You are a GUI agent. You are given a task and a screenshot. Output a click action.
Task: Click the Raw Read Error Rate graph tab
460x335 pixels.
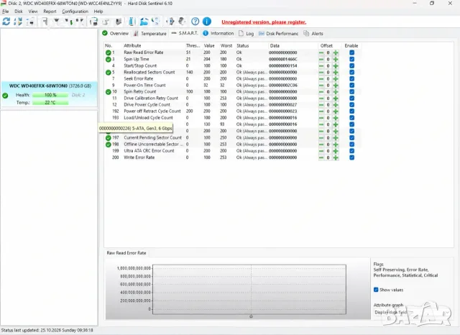[126, 253]
